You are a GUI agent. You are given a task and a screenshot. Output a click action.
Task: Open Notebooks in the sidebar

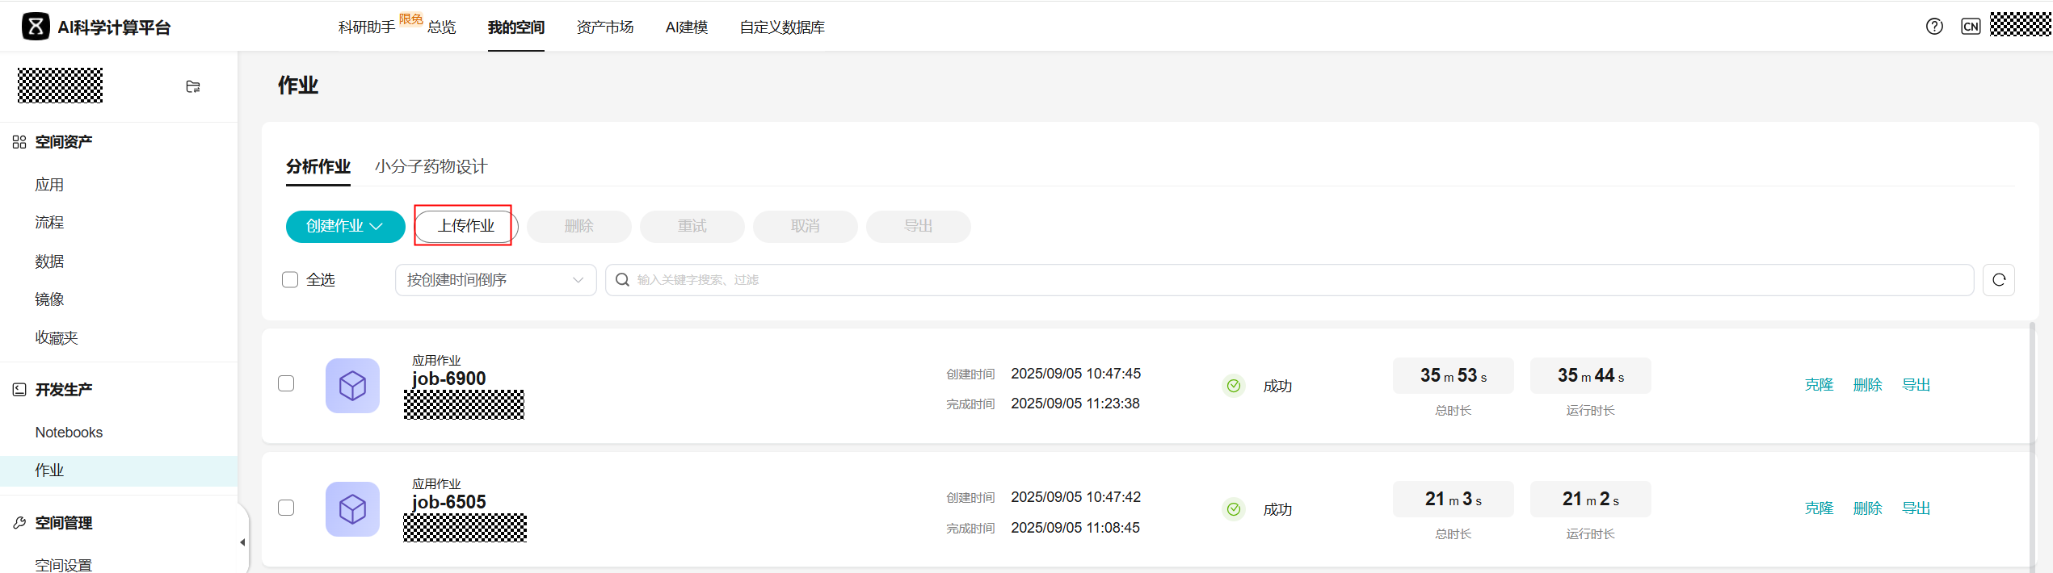click(x=69, y=433)
